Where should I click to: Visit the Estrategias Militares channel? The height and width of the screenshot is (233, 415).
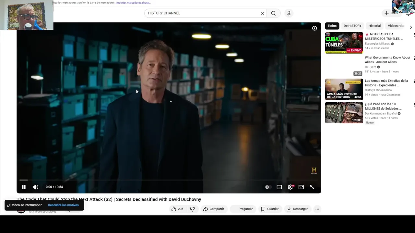(x=377, y=44)
